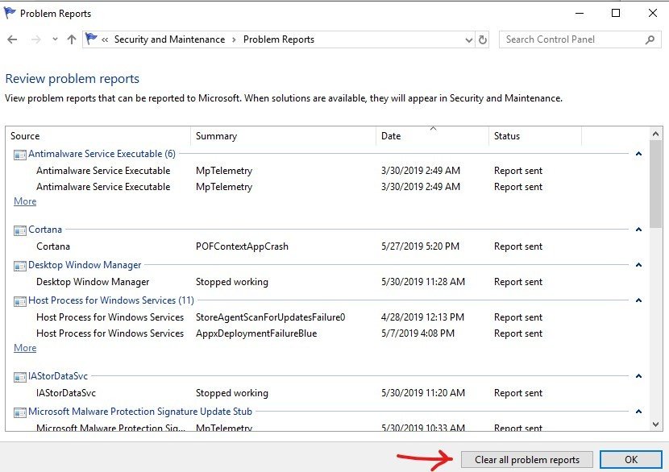Sort by Date column header
The height and width of the screenshot is (472, 669).
coord(432,136)
